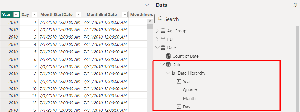Click into the Data pane Search box
The height and width of the screenshot is (112, 300).
point(227,19)
